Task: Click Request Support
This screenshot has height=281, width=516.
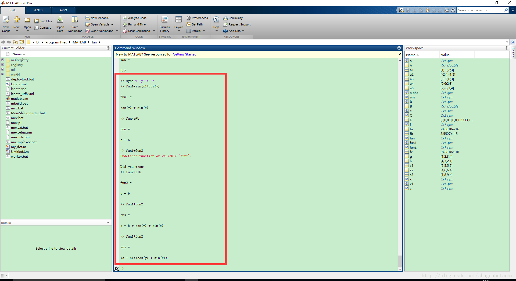Action: [237, 24]
